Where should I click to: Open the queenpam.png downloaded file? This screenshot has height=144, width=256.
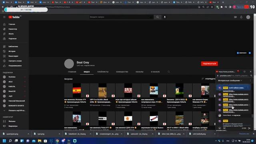click(12, 134)
